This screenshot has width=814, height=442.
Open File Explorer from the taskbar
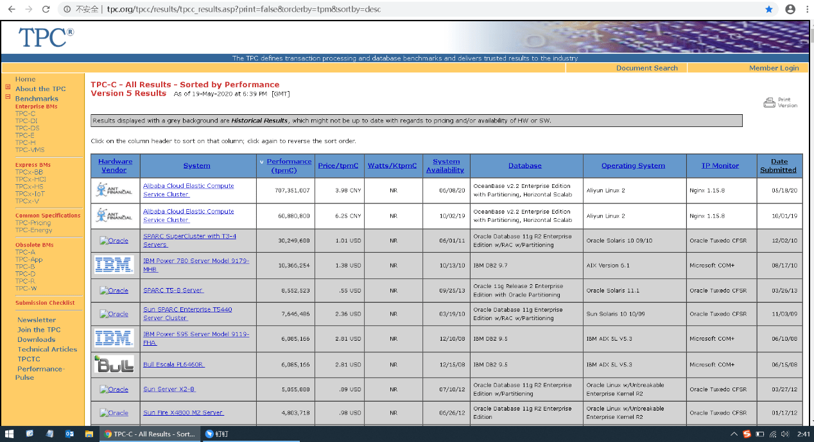89,434
